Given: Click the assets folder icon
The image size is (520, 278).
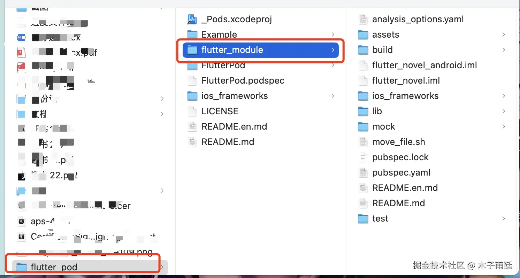Looking at the screenshot, I should coord(363,34).
